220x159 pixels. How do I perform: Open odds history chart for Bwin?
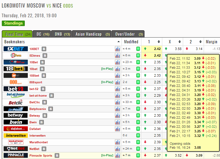click(118, 122)
